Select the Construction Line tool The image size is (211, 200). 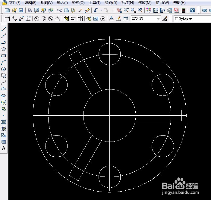4,36
